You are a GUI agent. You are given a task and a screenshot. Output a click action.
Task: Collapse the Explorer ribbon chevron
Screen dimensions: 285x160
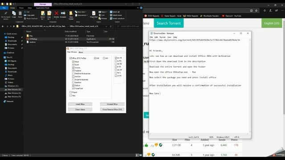(138, 8)
